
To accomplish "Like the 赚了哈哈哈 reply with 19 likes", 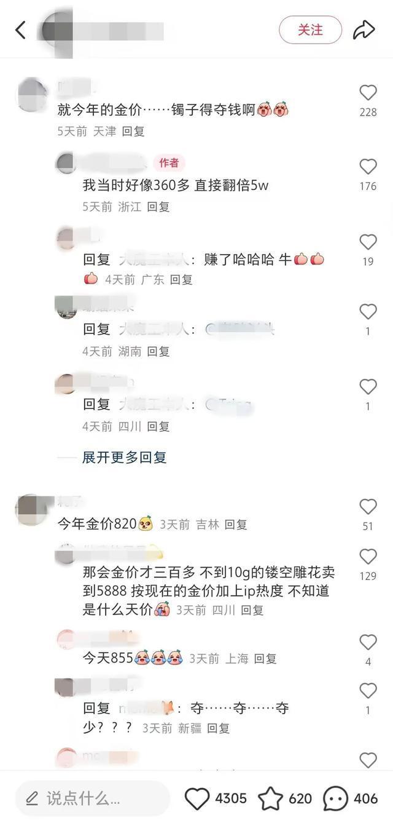I will [368, 242].
